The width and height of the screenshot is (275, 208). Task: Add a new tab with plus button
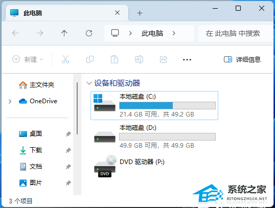(x=140, y=13)
